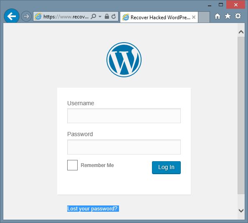View the security lock icon report

tap(107, 16)
